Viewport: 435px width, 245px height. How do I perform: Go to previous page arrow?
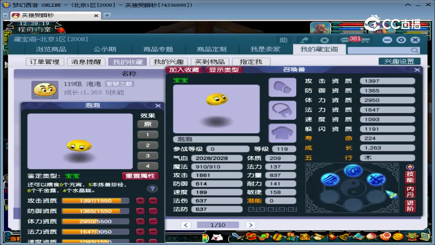pyautogui.click(x=186, y=225)
